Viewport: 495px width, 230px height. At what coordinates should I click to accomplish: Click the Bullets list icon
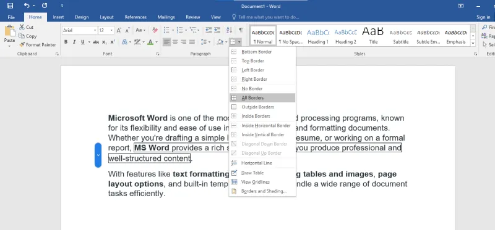pos(167,30)
